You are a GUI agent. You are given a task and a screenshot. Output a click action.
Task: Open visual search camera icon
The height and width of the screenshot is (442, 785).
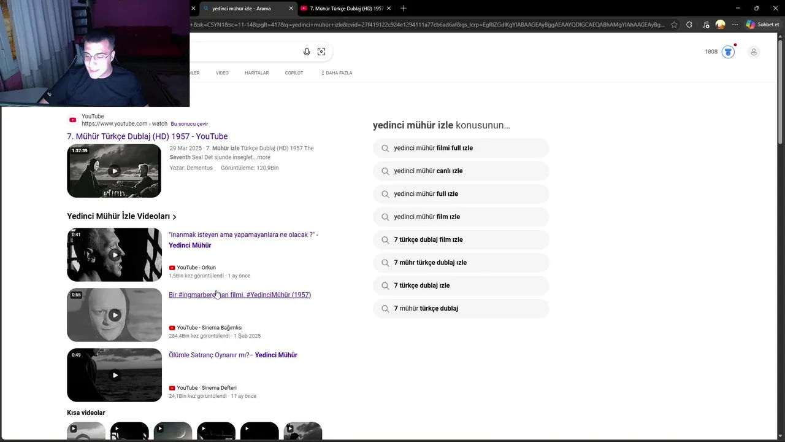tap(321, 52)
